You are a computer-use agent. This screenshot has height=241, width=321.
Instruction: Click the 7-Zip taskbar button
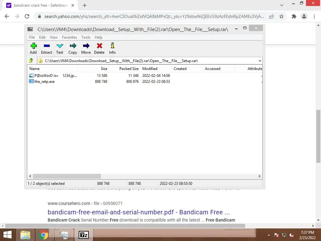click(83, 235)
